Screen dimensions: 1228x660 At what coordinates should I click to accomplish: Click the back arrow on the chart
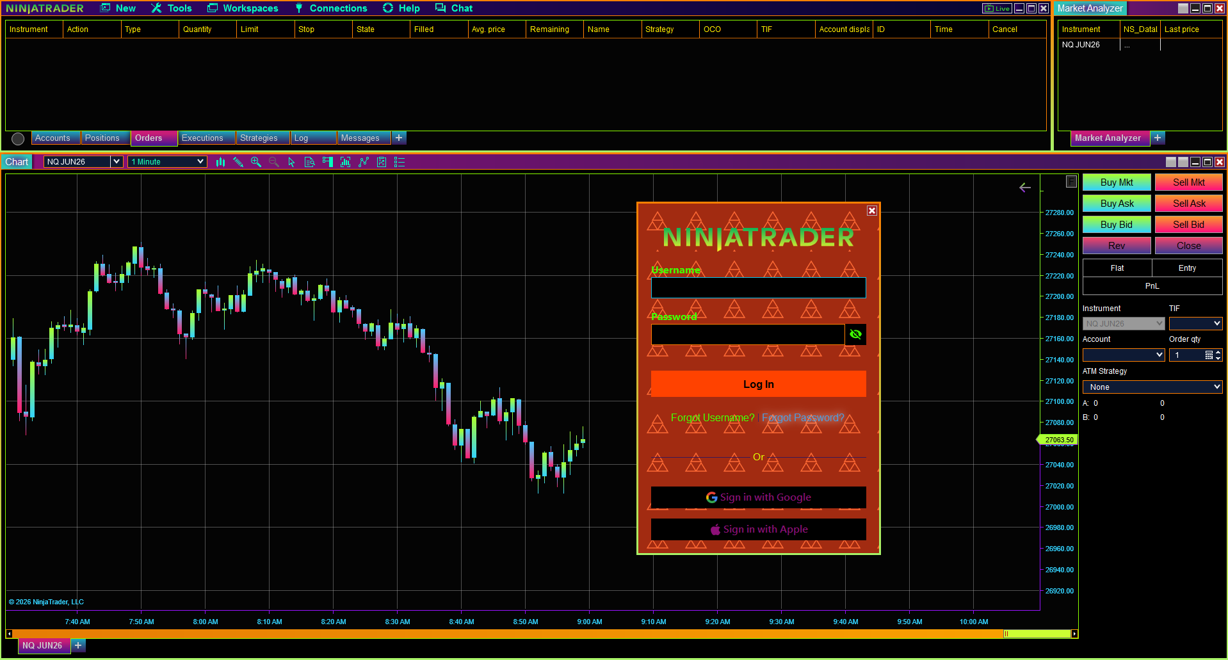(x=1025, y=188)
